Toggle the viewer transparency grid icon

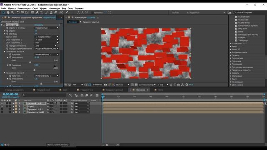136,85
